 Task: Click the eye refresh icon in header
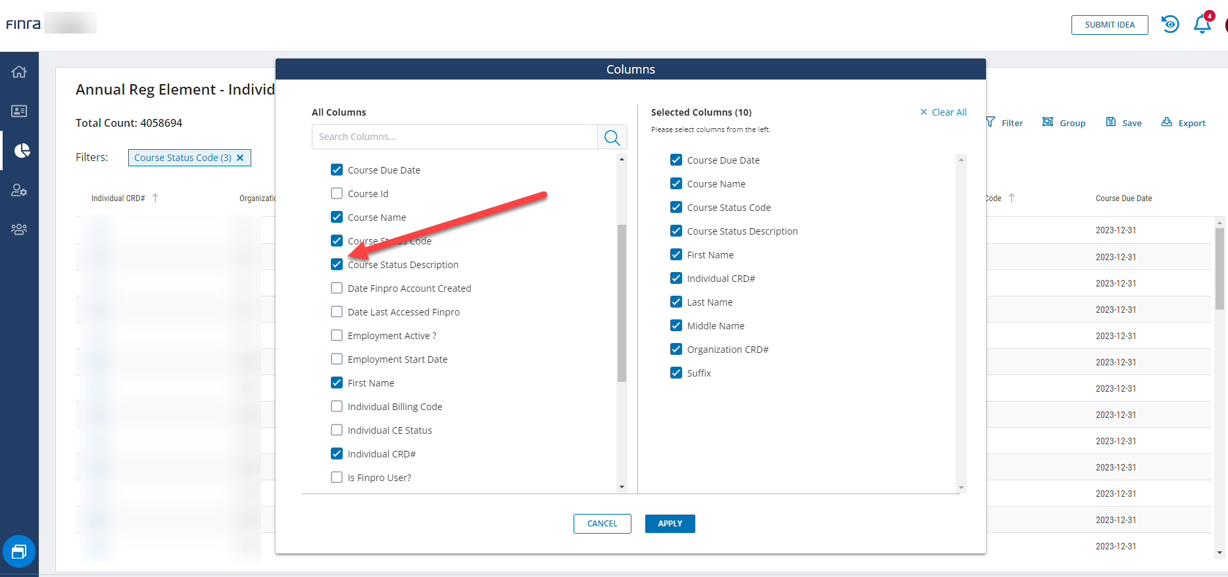(x=1169, y=24)
